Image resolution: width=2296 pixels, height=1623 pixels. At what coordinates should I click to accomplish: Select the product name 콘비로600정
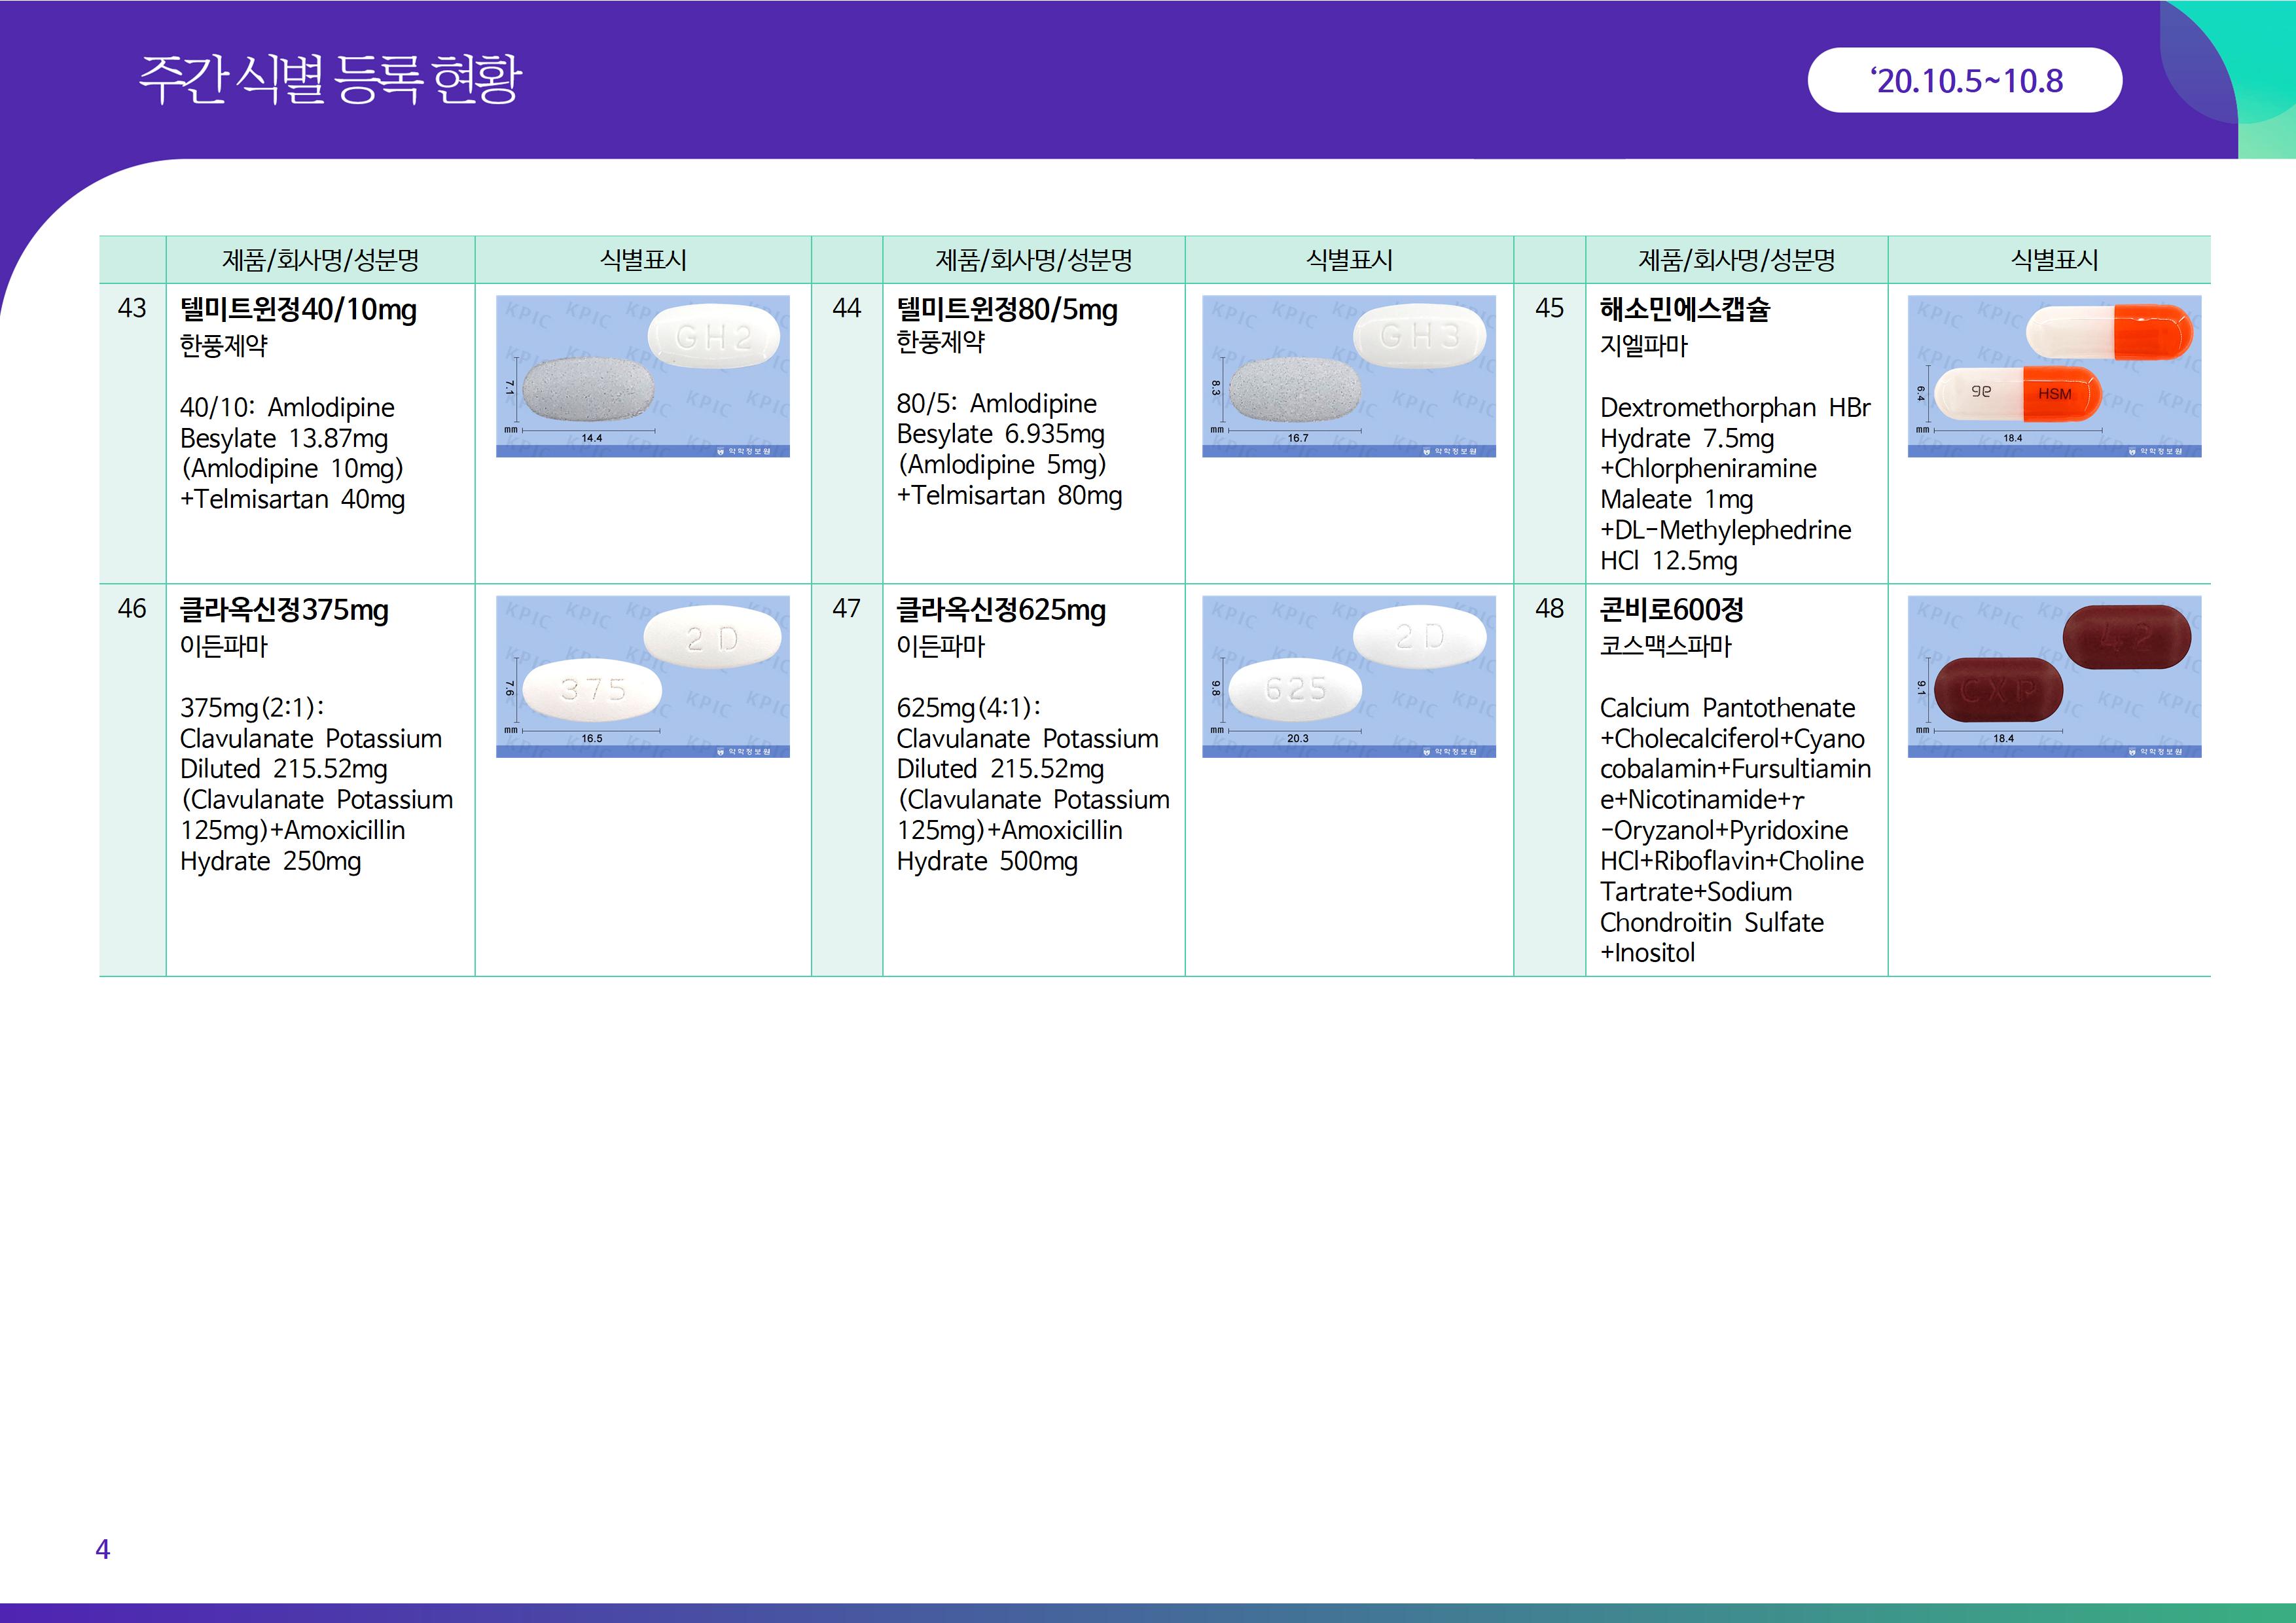[x=1671, y=610]
